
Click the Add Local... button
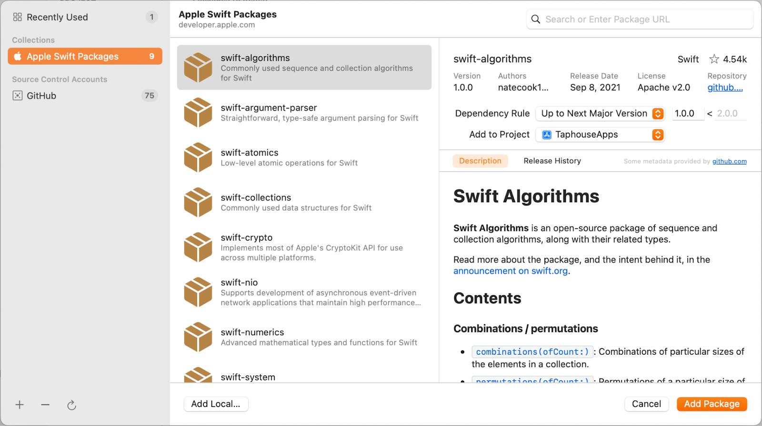(216, 404)
